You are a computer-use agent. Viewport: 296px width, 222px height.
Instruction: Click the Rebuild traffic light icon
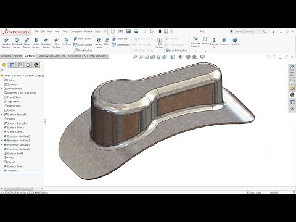tap(160, 31)
